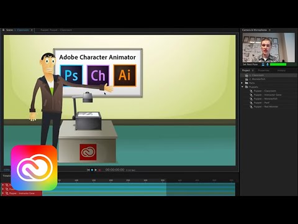The height and width of the screenshot is (224, 298).
Task: Click the play button
Action: pyautogui.click(x=96, y=170)
